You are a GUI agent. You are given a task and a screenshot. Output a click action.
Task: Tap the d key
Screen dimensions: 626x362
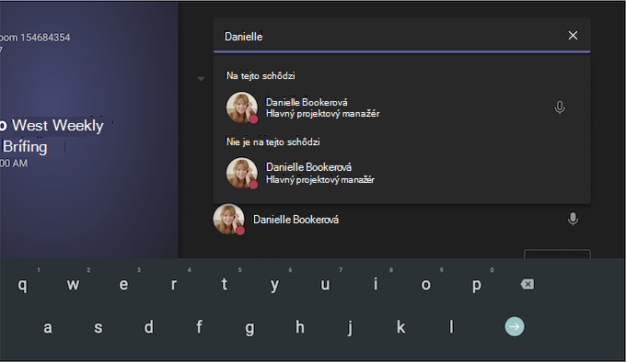(x=148, y=326)
